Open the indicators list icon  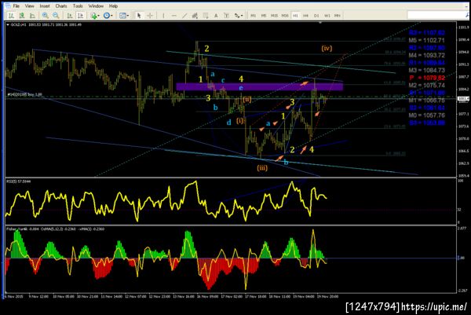click(94, 16)
